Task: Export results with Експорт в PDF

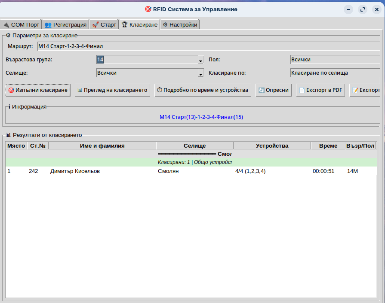Action: [x=320, y=90]
